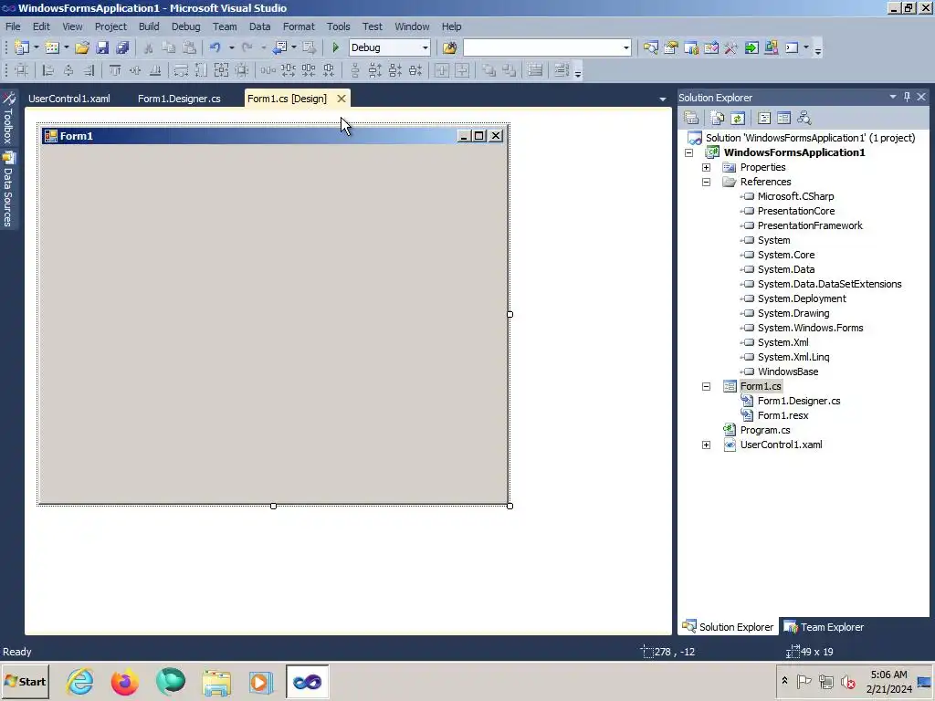Click the Extension Manager icon
The height and width of the screenshot is (701, 935).
coord(771,47)
